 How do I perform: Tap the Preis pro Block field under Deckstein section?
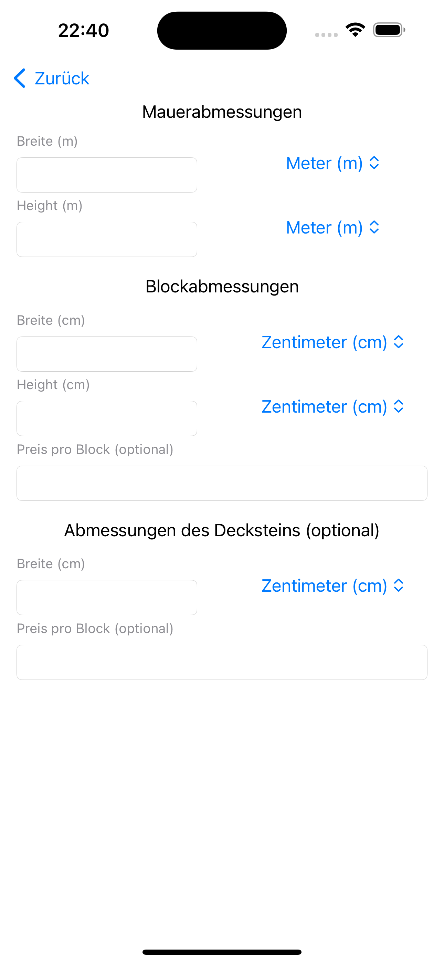point(222,662)
